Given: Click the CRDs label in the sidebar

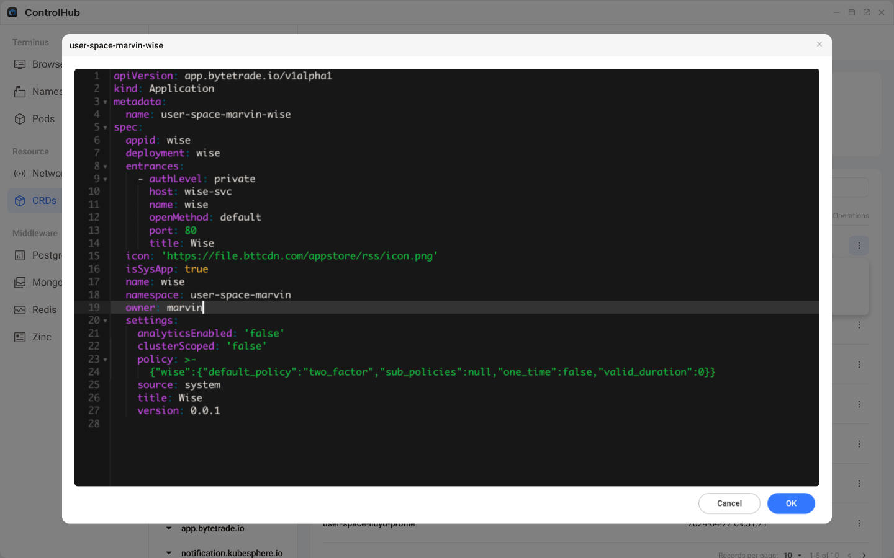Looking at the screenshot, I should (x=44, y=201).
